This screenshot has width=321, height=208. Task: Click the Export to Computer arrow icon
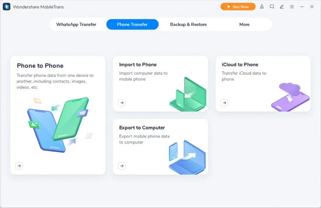[x=122, y=166]
